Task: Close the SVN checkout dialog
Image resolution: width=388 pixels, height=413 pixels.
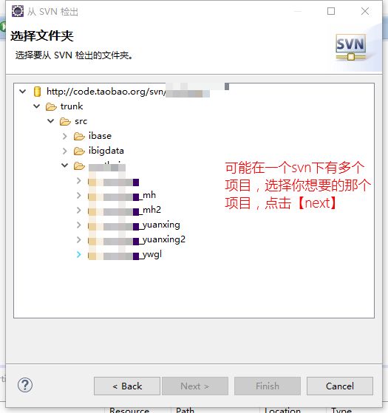Action: [365, 11]
